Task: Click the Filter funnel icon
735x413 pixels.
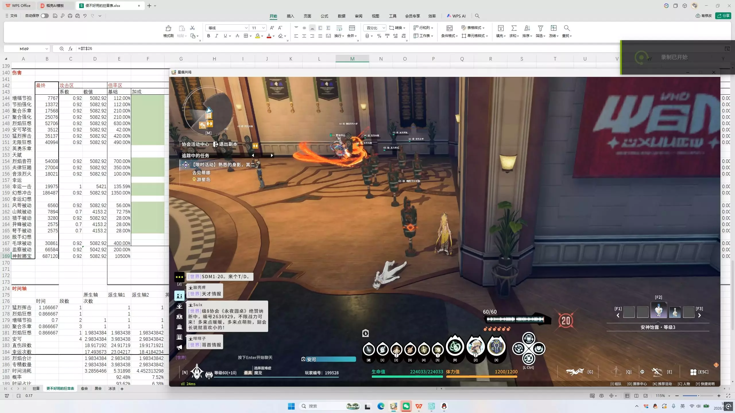Action: [540, 28]
